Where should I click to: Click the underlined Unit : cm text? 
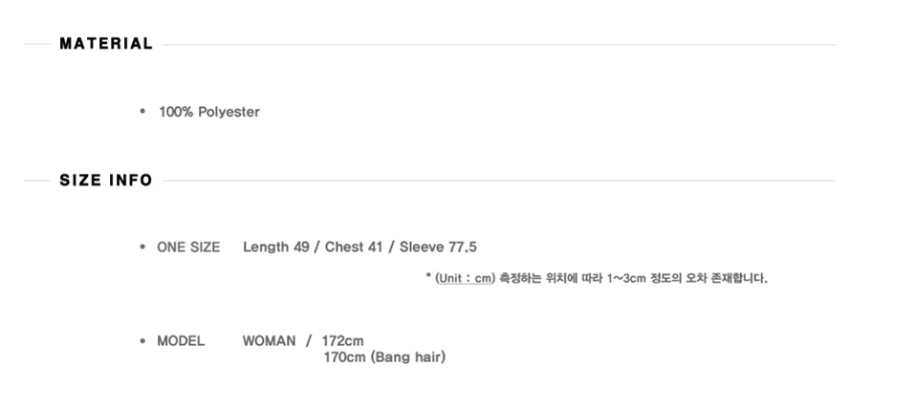point(465,279)
